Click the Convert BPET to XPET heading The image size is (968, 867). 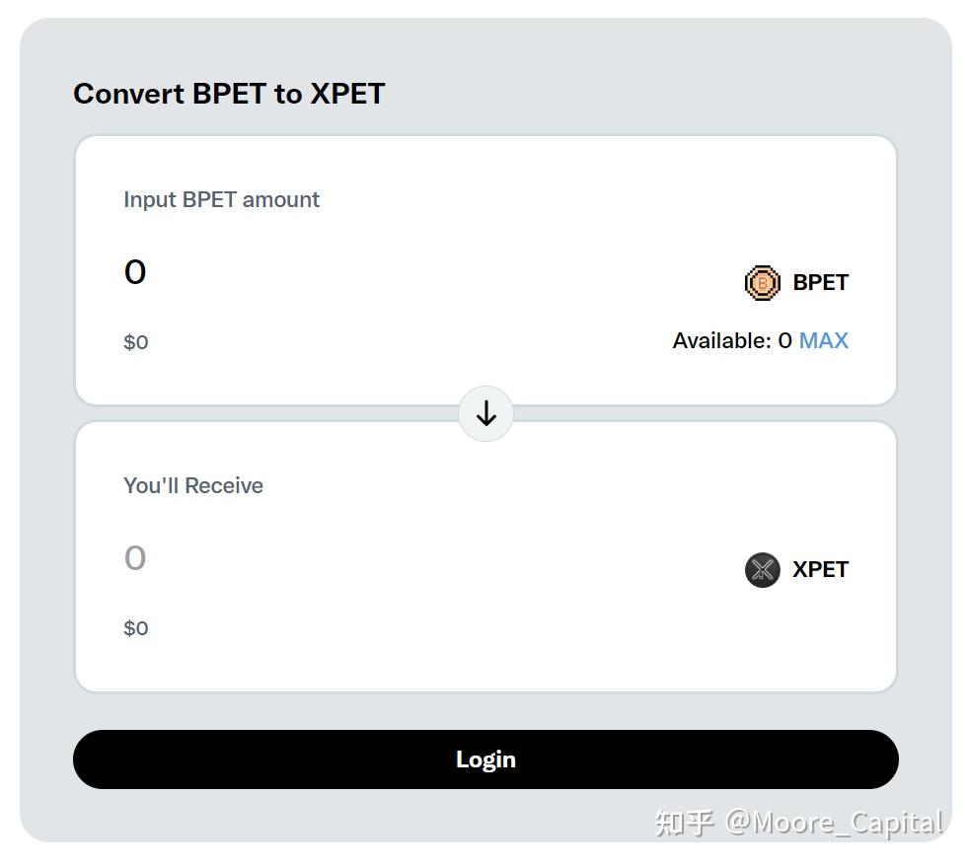click(x=229, y=94)
